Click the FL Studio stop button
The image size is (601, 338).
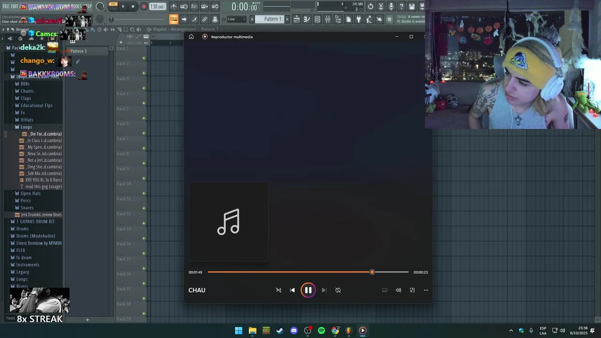pos(133,7)
